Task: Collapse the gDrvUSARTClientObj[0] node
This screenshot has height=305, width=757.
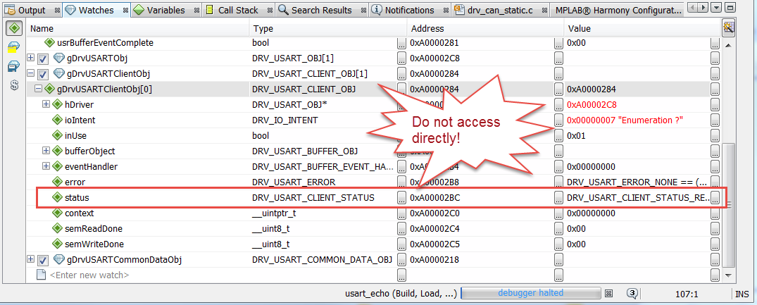Action: 38,89
